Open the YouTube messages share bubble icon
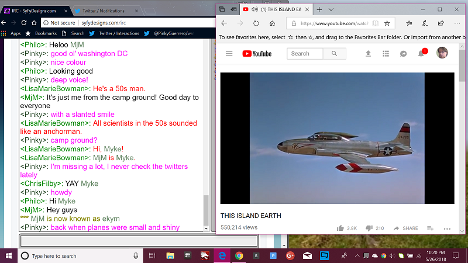The width and height of the screenshot is (468, 263). (403, 54)
